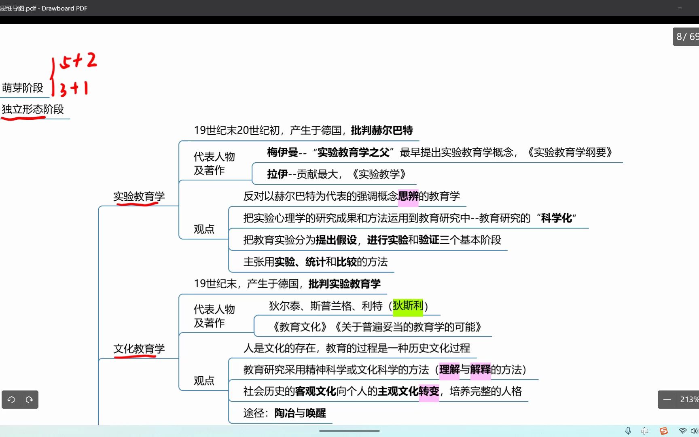The image size is (699, 437).
Task: Click line 把教育实验分为提出假设
Action: click(372, 240)
